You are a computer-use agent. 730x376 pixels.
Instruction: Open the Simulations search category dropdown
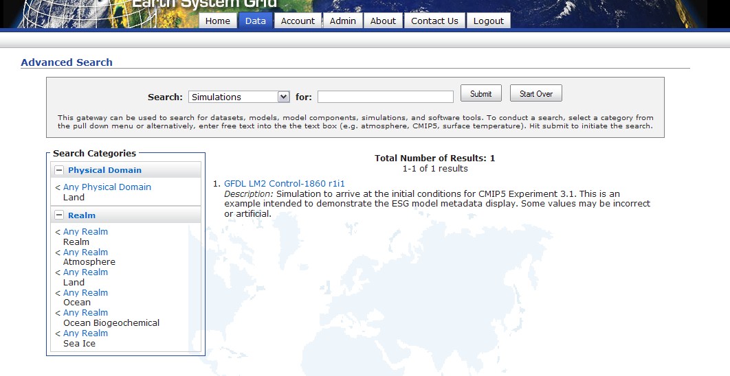tap(239, 97)
